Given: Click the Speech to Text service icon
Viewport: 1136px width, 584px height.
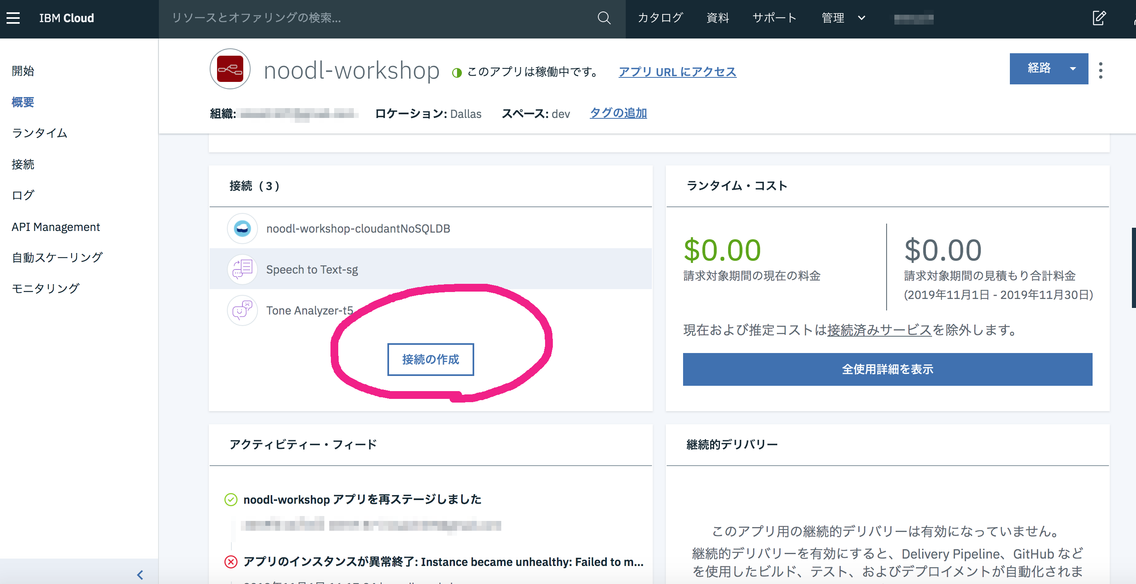Looking at the screenshot, I should tap(242, 269).
